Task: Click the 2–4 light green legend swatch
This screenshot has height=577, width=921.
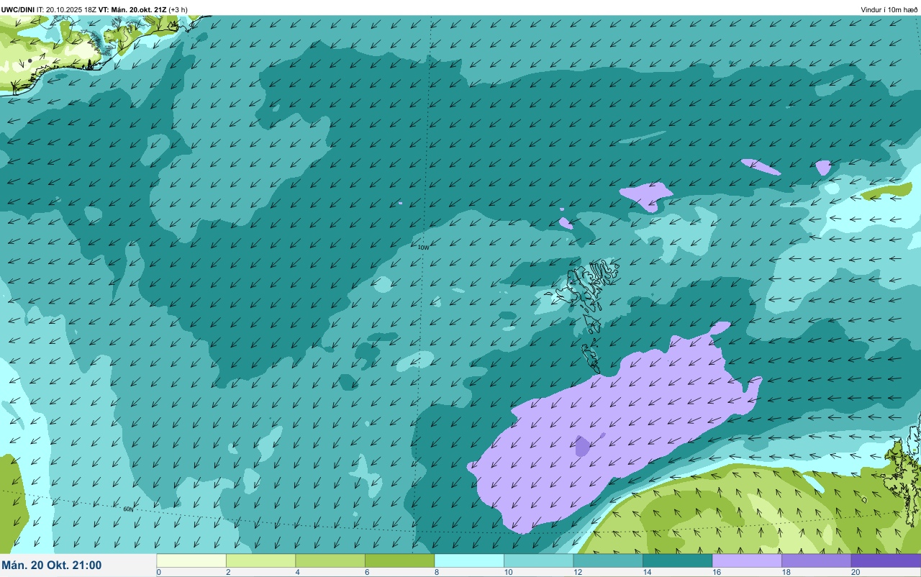Action: click(260, 560)
